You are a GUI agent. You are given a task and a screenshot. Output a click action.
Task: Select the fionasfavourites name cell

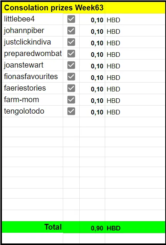33,76
